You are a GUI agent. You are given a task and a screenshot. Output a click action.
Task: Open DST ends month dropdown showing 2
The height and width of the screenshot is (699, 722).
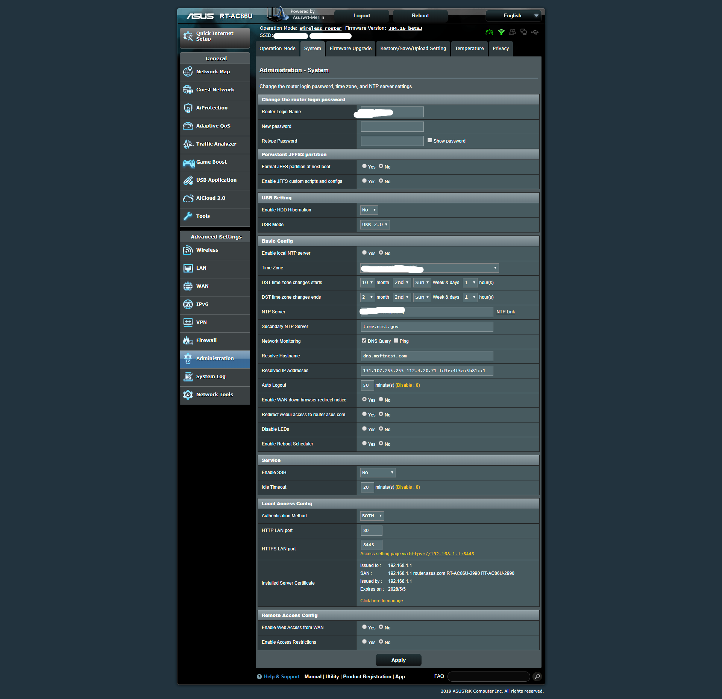pos(367,297)
